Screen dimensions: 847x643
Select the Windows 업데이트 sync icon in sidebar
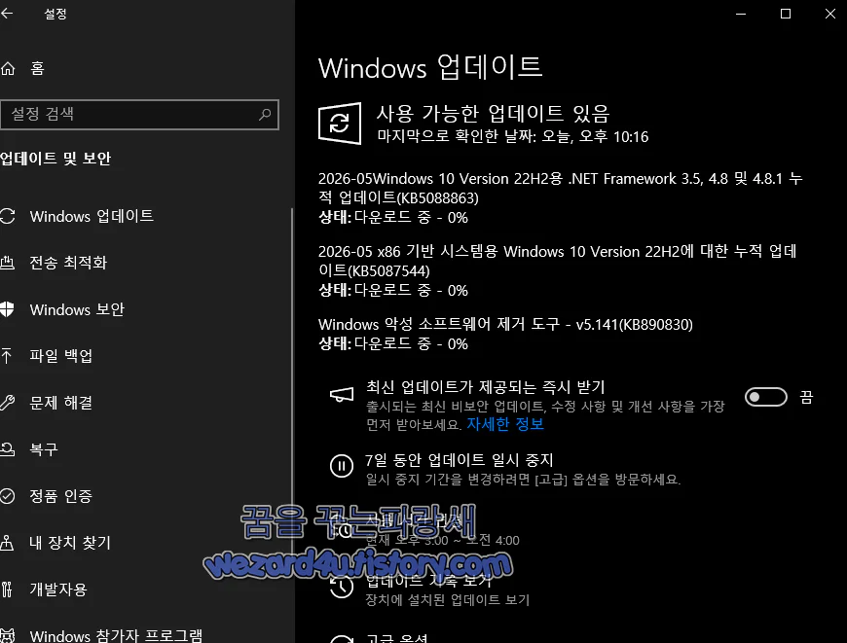pos(7,216)
